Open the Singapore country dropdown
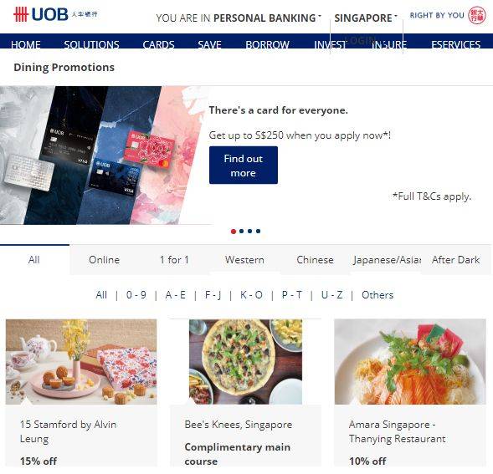Viewport: 493px width, 474px height. 366,18
